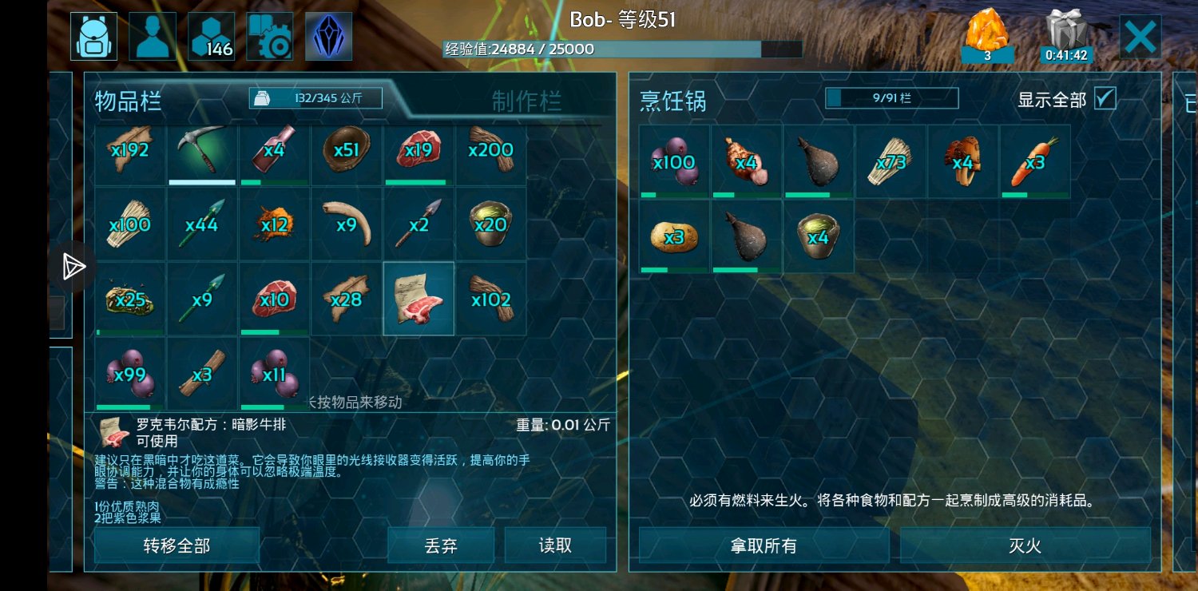Open the gift box timer icon
The height and width of the screenshot is (591, 1198).
click(1067, 37)
